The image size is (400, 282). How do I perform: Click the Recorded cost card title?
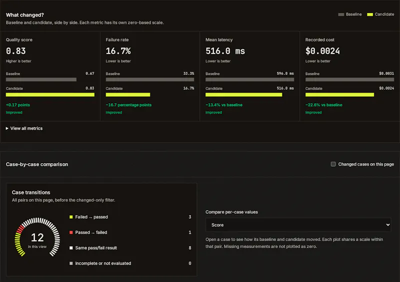click(320, 40)
